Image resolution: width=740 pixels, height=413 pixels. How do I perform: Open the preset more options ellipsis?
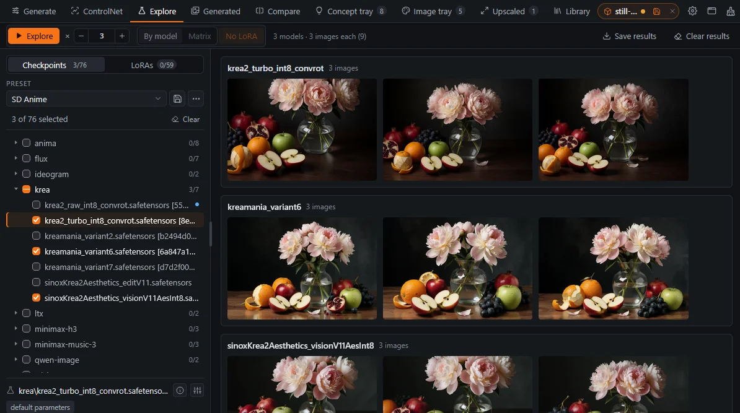196,99
